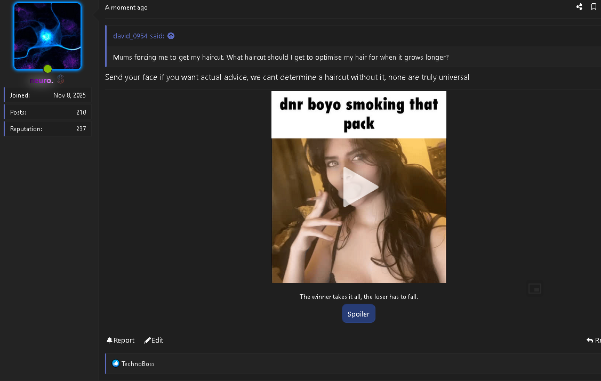Open the neuro. username profile link
Image resolution: width=601 pixels, height=381 pixels.
(x=42, y=80)
